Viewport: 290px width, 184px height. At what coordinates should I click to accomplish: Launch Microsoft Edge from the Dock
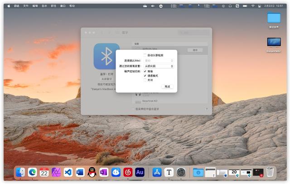pos(32,172)
